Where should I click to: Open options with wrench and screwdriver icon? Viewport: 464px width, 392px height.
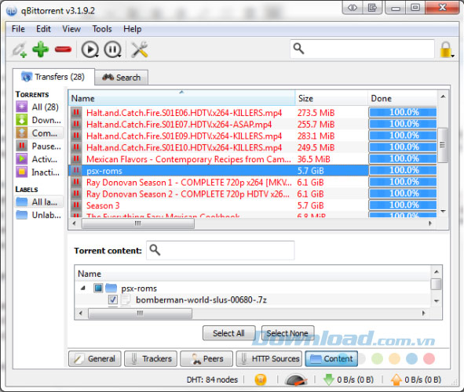tap(140, 49)
